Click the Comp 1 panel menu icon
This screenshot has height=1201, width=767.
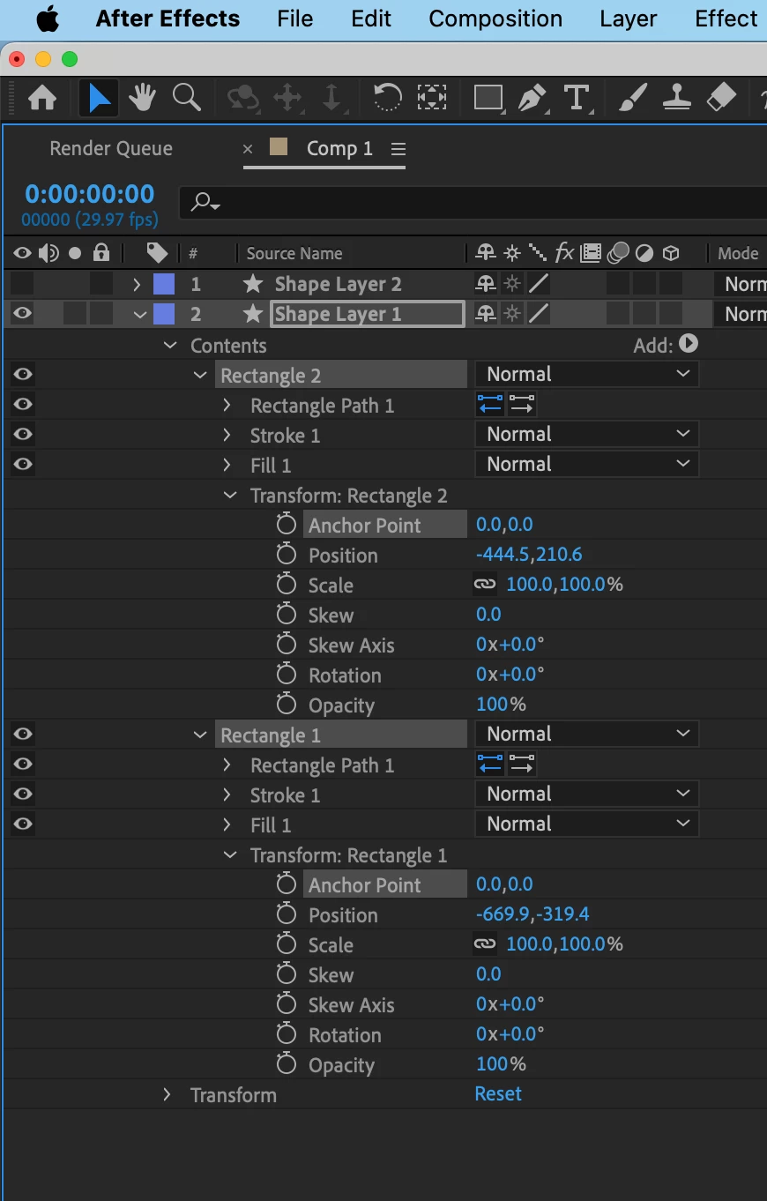[398, 149]
